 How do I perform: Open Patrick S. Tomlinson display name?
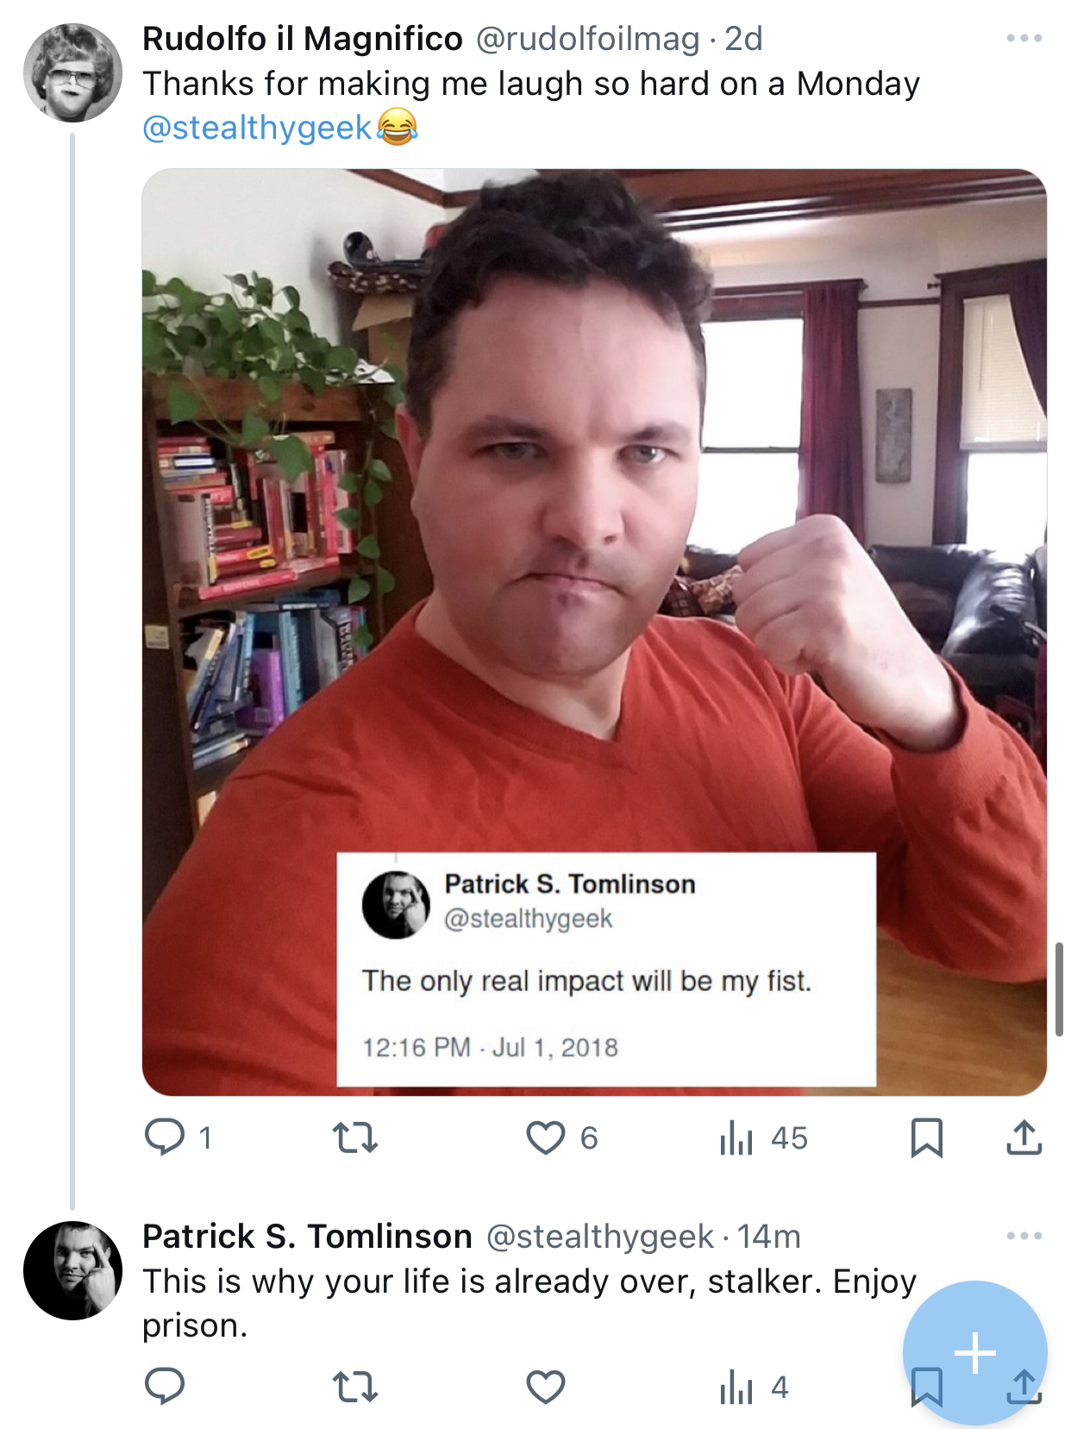click(x=307, y=1237)
